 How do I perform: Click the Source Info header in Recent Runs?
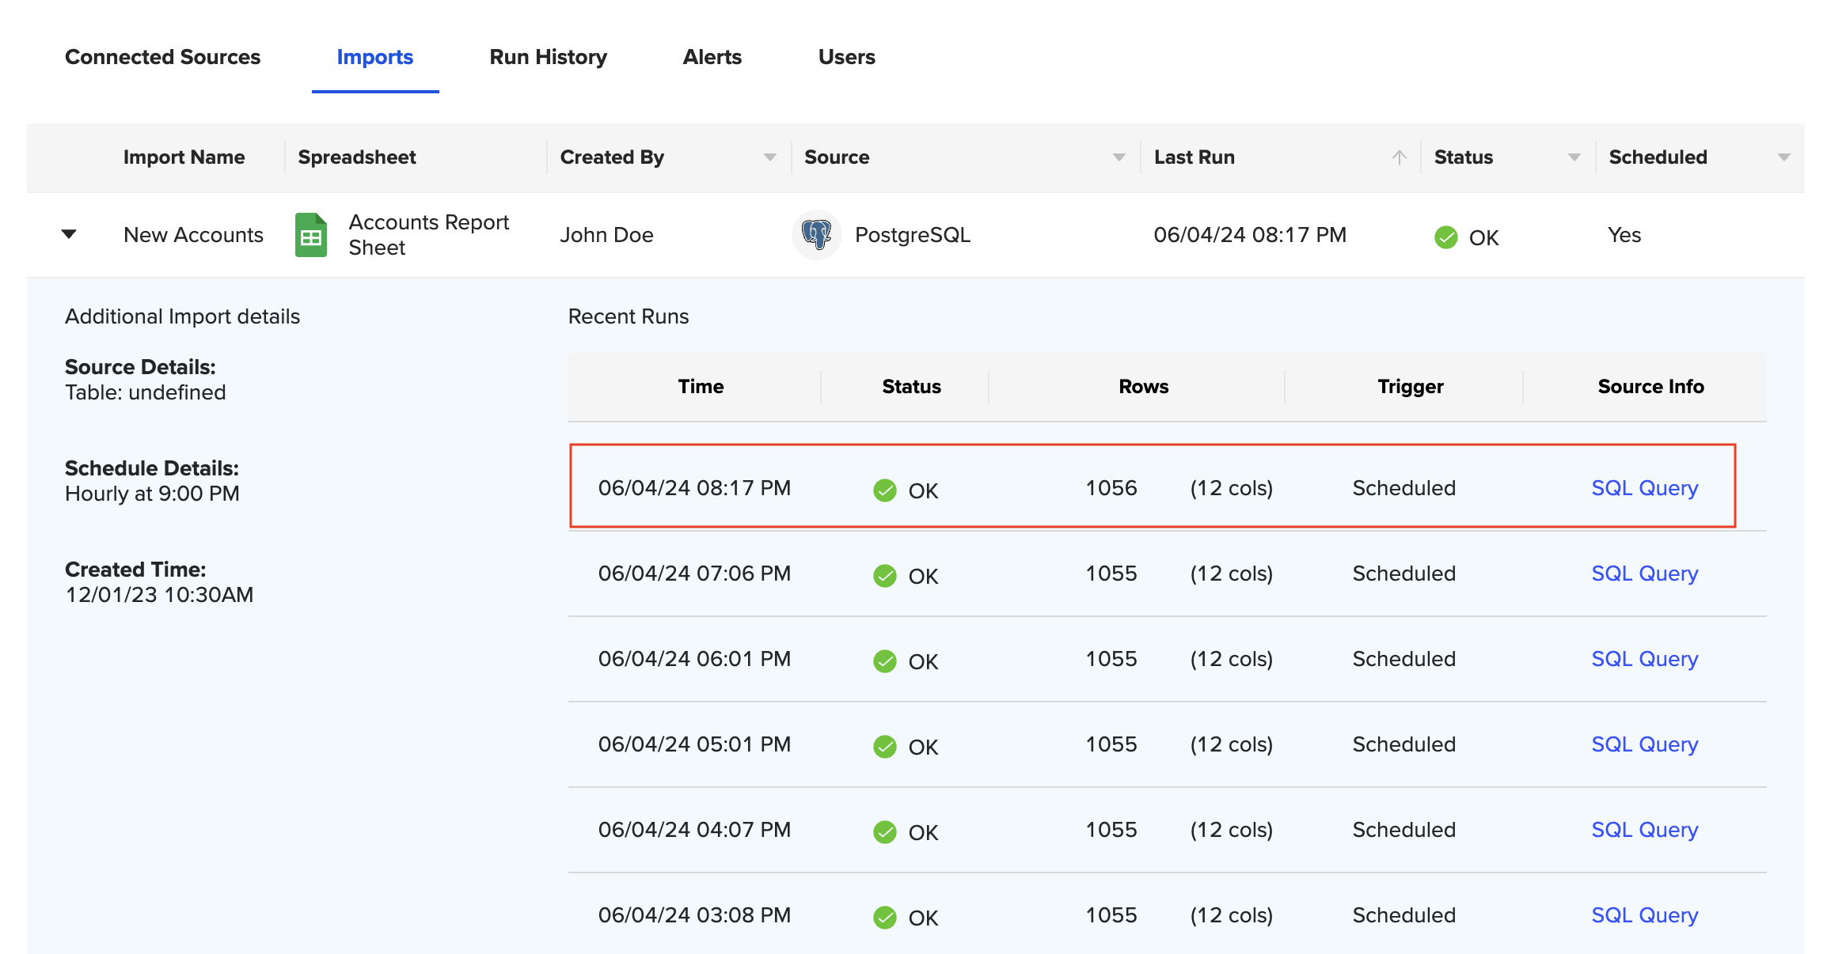coord(1651,387)
